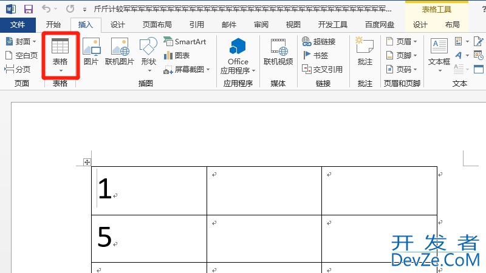
Task: Click the table move handle
Action: pos(87,162)
